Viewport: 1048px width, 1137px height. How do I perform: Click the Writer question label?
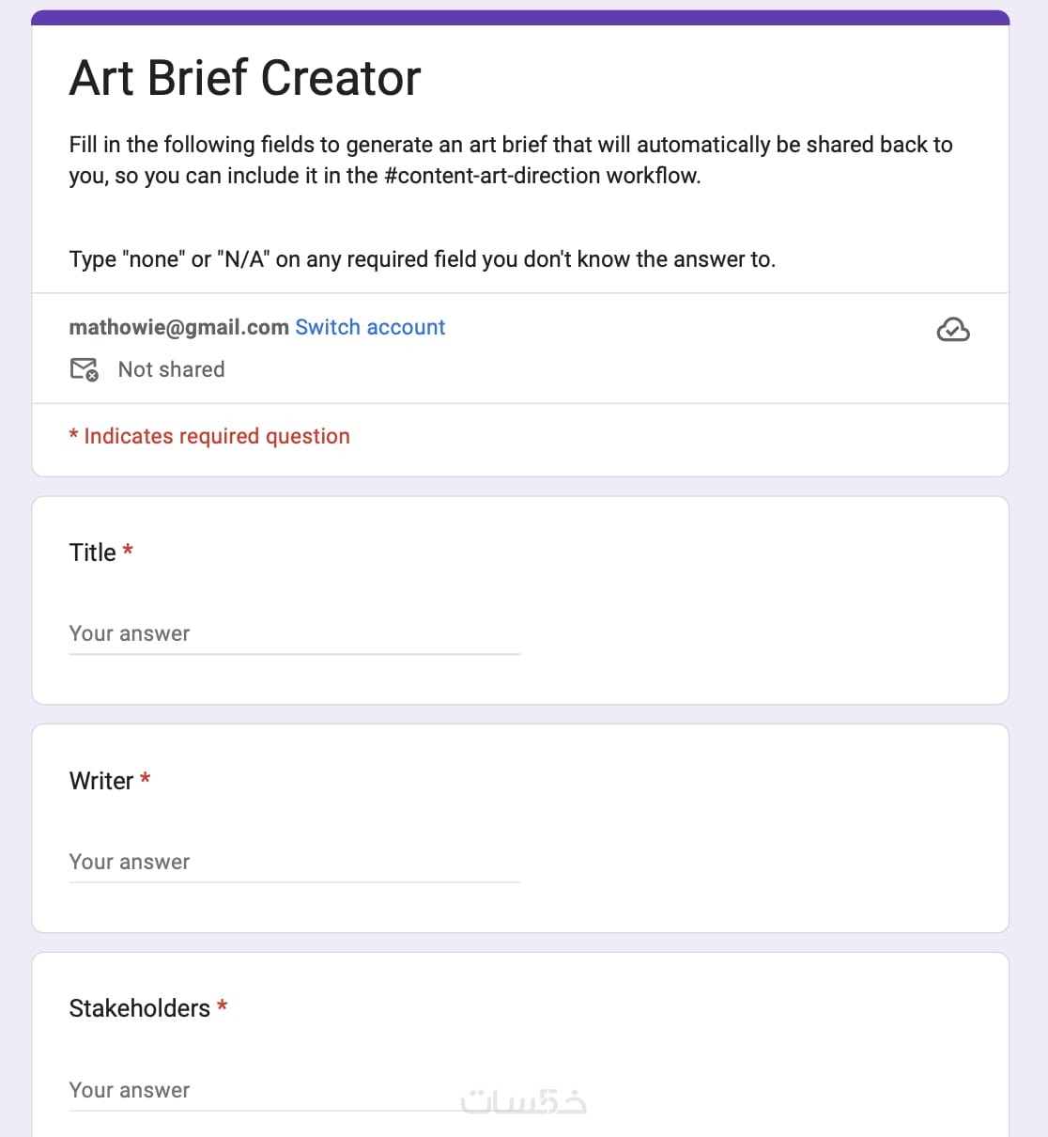[101, 781]
